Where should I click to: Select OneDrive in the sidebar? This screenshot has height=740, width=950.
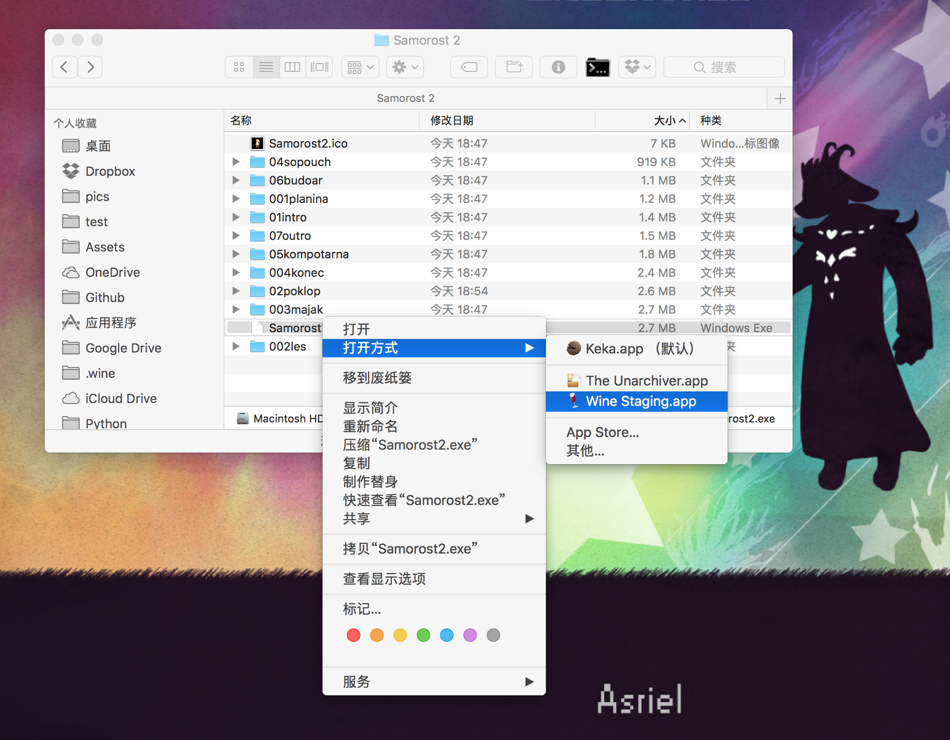coord(113,272)
